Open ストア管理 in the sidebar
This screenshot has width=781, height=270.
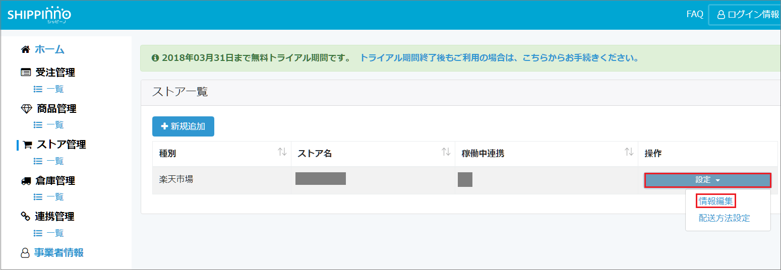click(62, 145)
